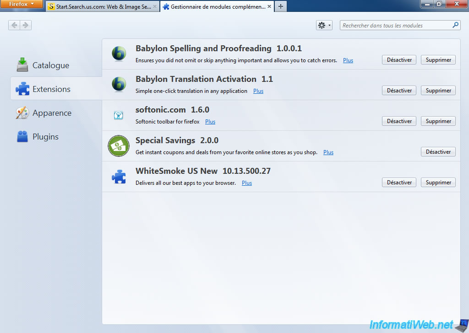Open a new tab with plus button

[281, 6]
